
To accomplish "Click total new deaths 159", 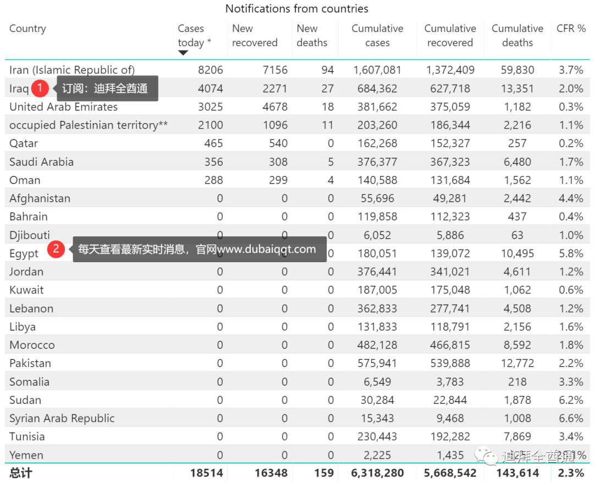I will (324, 473).
